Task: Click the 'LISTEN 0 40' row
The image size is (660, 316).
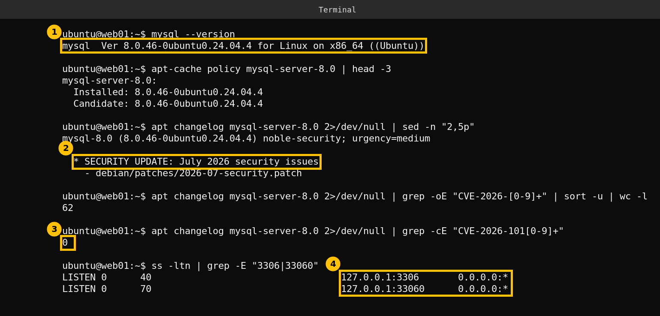Action: pos(285,277)
